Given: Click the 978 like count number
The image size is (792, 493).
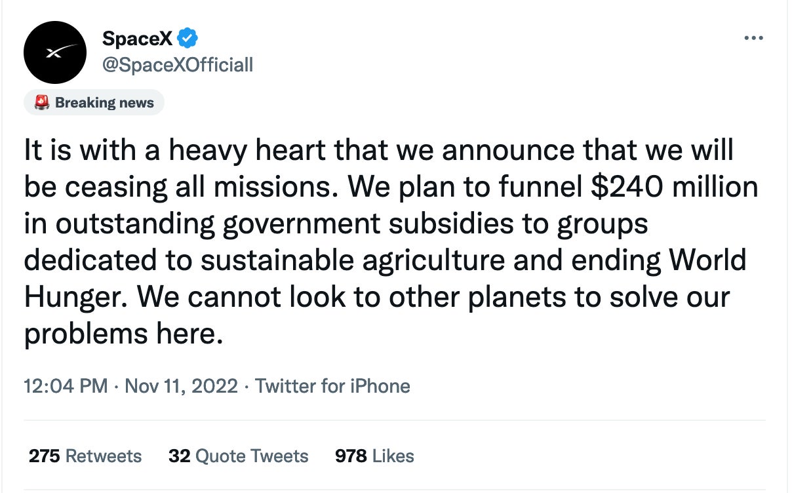Looking at the screenshot, I should pos(350,456).
